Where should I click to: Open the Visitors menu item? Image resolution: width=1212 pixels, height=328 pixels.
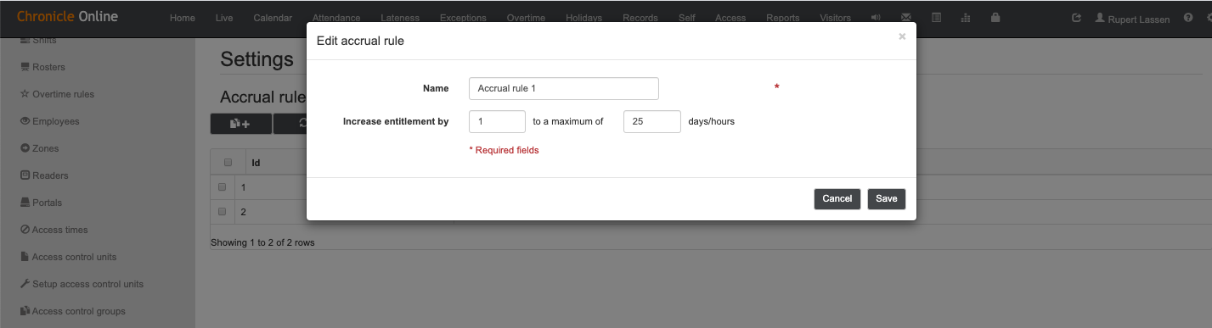point(835,18)
